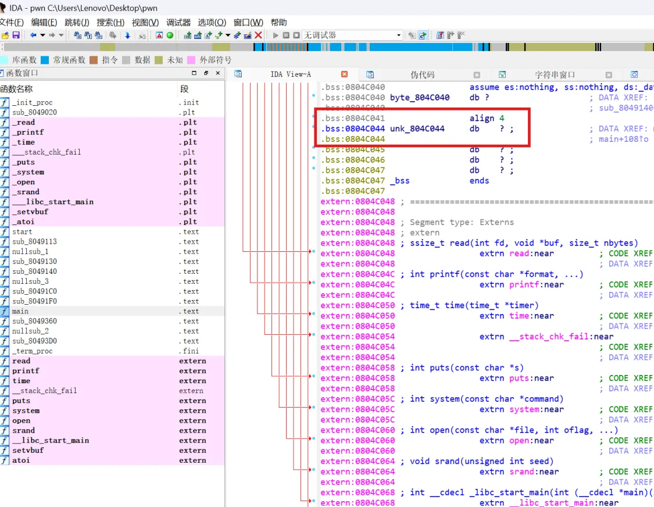Click unk_804C044 label in disassembly

(x=417, y=128)
